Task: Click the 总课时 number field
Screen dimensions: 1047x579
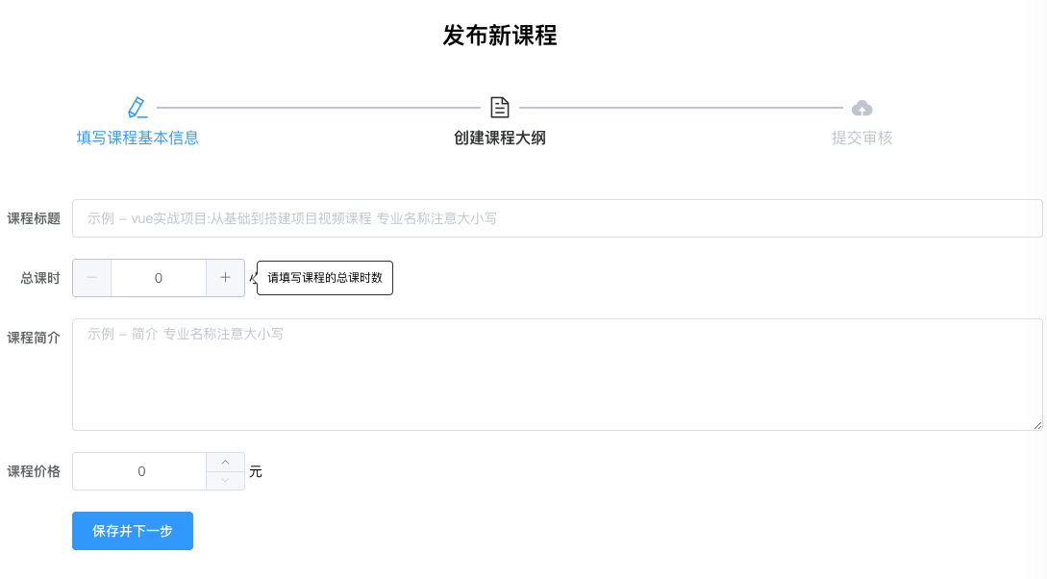Action: (x=159, y=278)
